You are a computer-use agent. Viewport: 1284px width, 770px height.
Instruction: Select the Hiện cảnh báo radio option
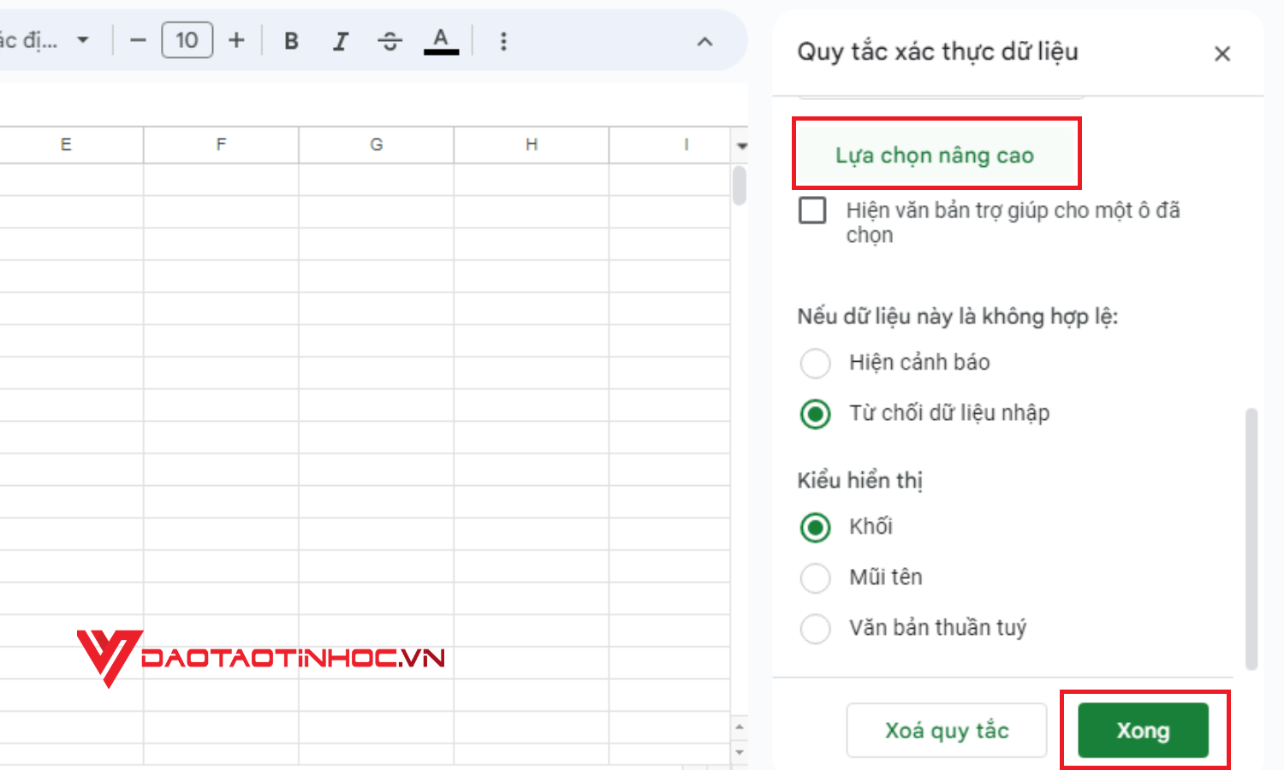815,363
